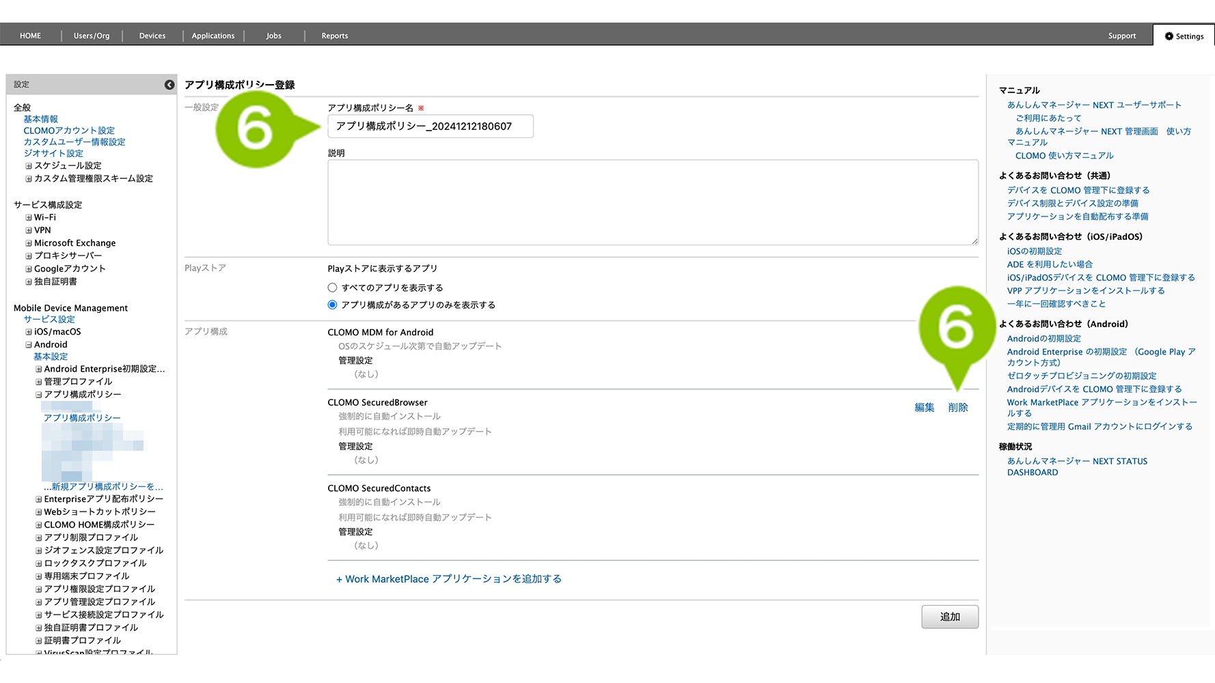Screen dimensions: 1215x683
Task: Expand 独自証明書 tree node
Action: coord(29,282)
